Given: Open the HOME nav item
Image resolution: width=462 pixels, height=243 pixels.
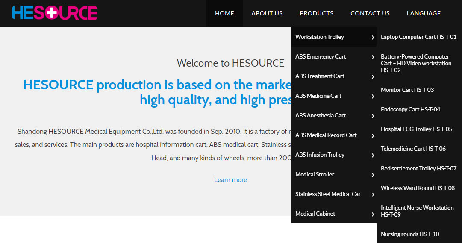Looking at the screenshot, I should click(224, 13).
